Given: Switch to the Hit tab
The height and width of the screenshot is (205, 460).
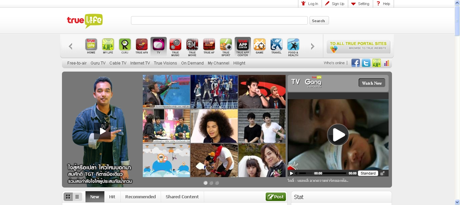Looking at the screenshot, I should point(112,197).
